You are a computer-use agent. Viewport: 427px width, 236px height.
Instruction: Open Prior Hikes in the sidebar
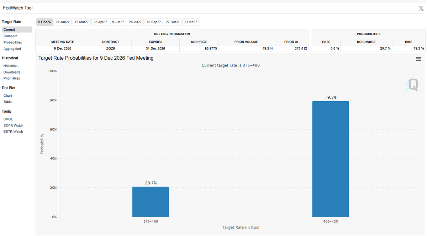12,78
